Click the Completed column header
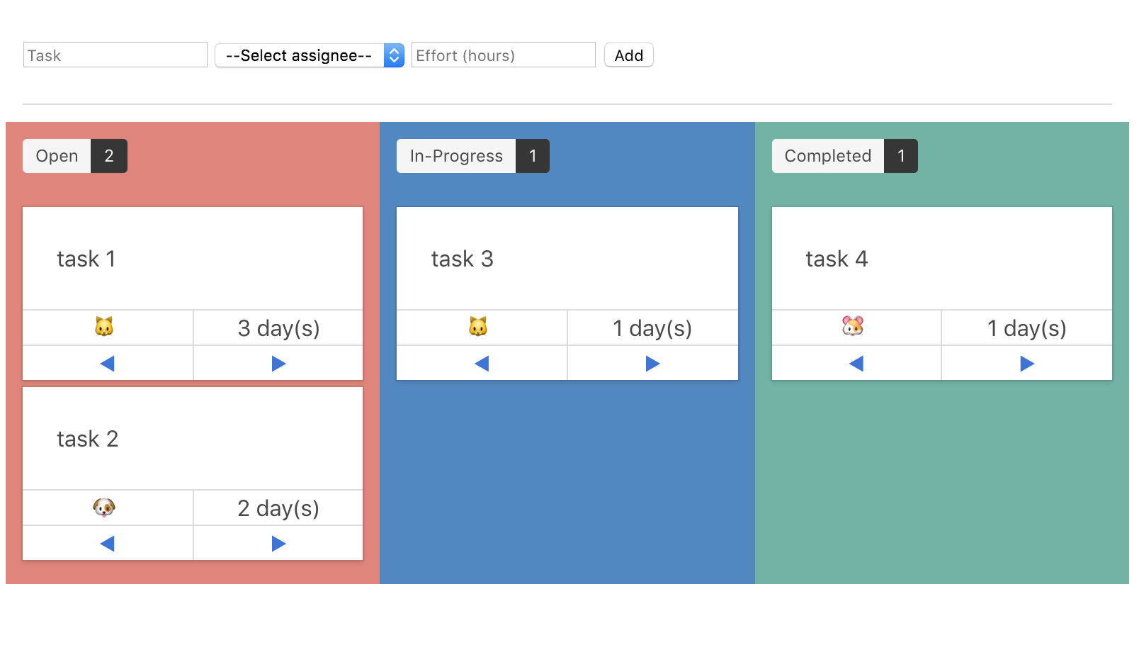The height and width of the screenshot is (655, 1139). (827, 156)
